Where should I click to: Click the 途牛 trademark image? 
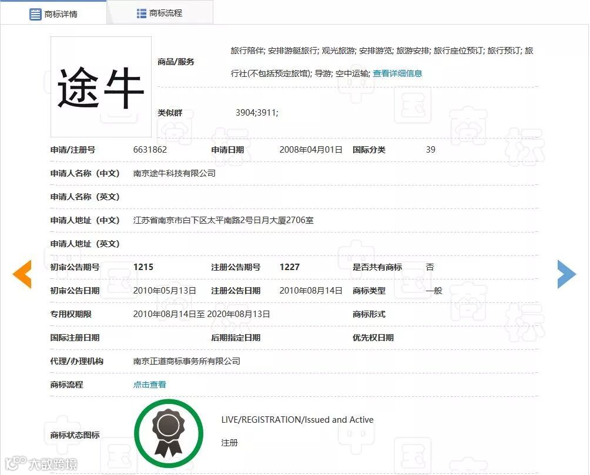(x=101, y=87)
